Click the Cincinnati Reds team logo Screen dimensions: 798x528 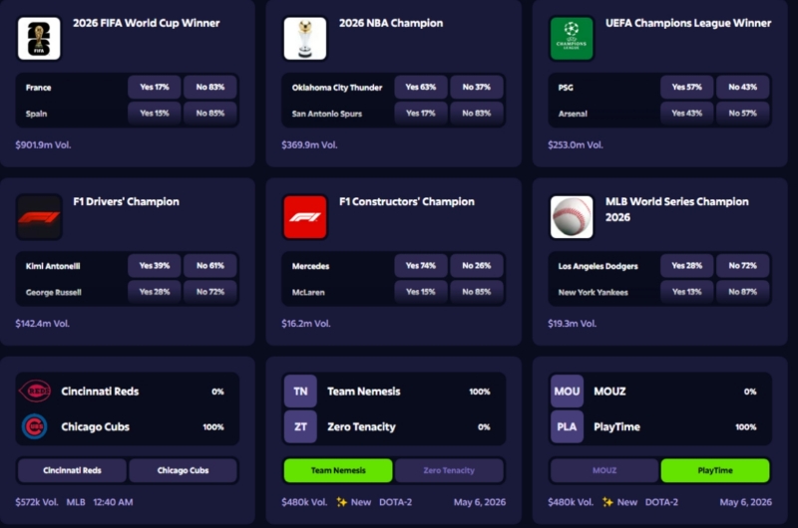(x=35, y=391)
